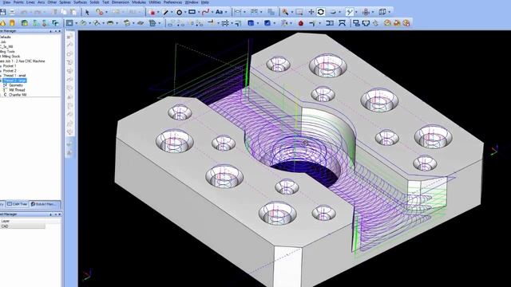This screenshot has height=287, width=511.
Task: Click the yellow cone solid icon
Action: coord(3,23)
